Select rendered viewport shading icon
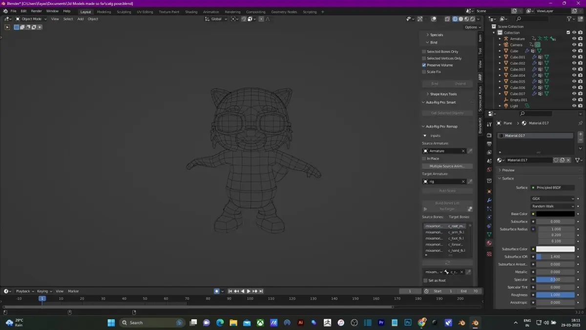This screenshot has width=586, height=330. tap(473, 19)
